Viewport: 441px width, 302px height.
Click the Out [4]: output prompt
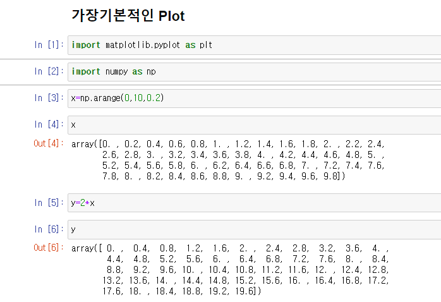coord(49,143)
